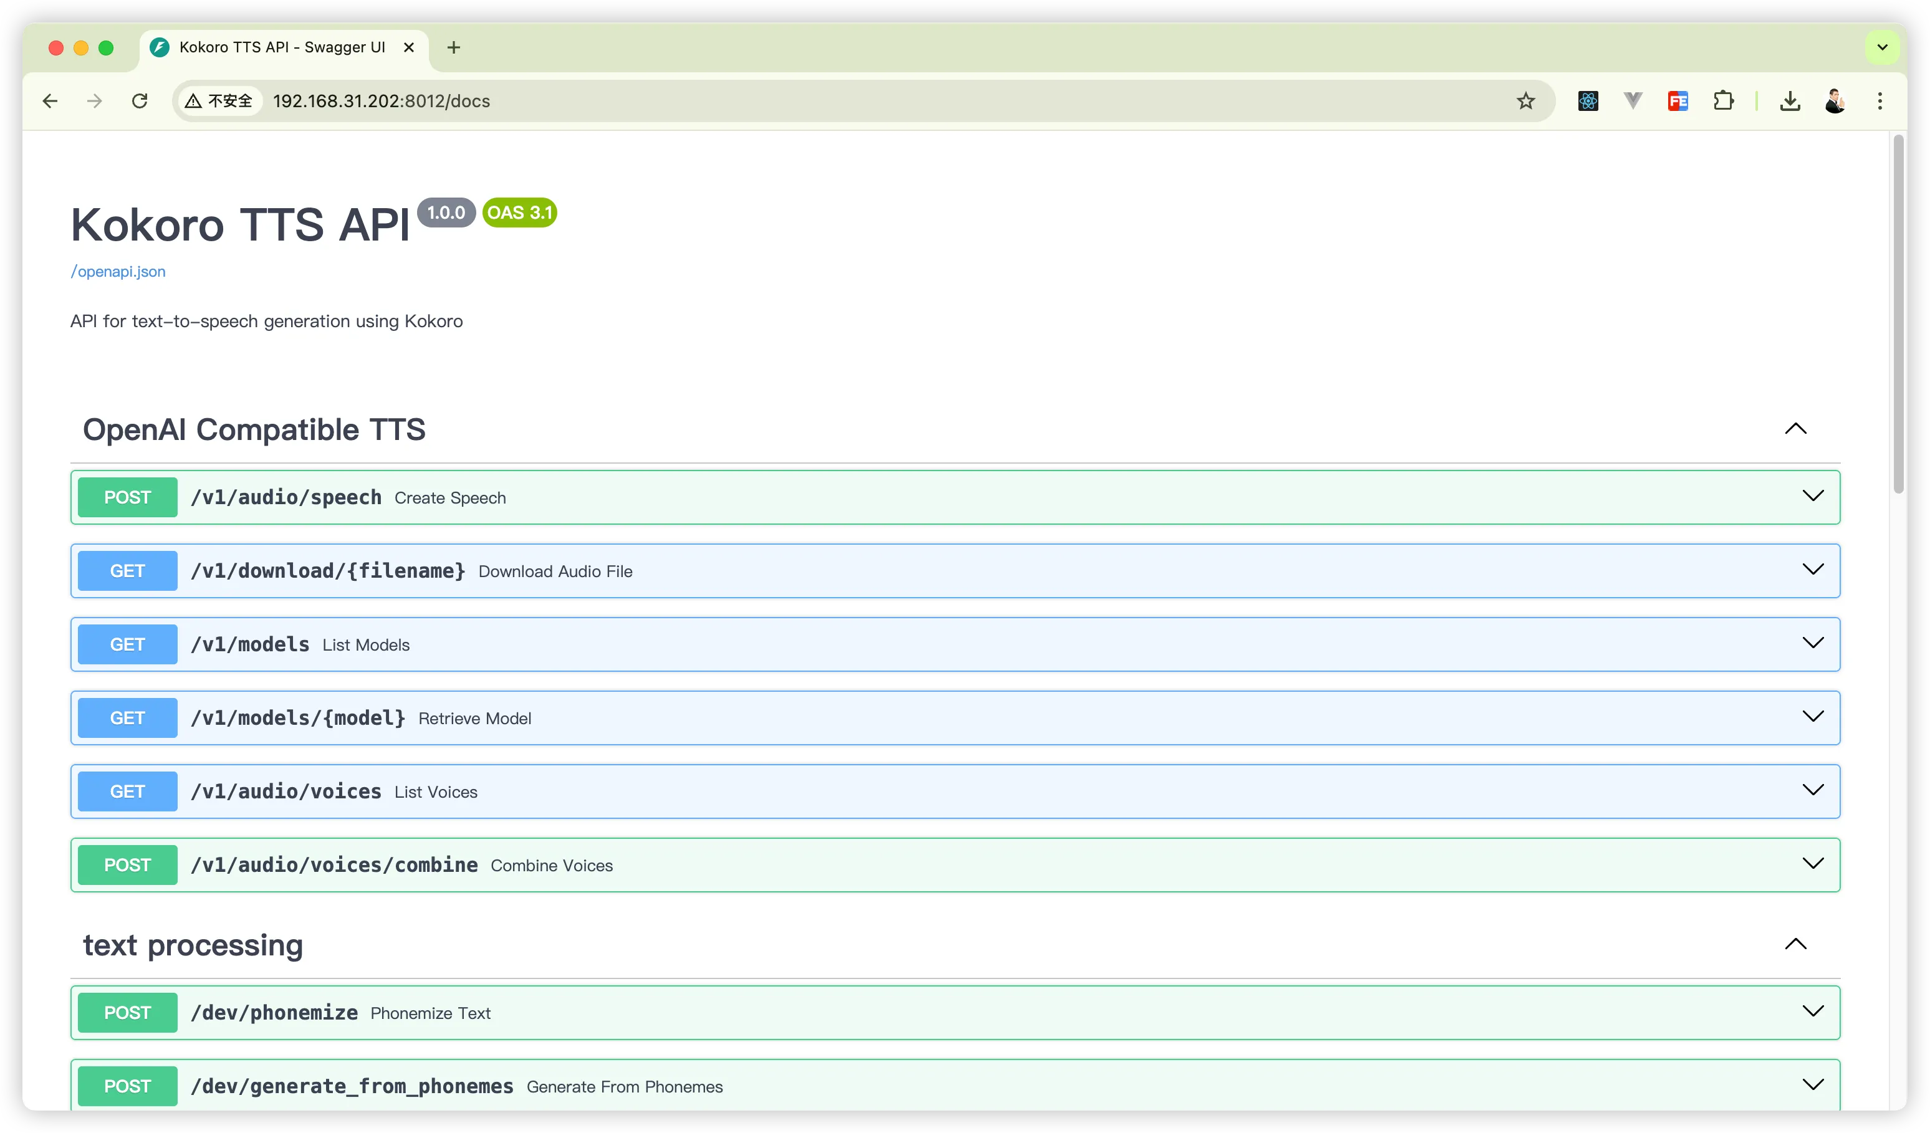Click the API description text mentioning Kokoro
1930x1133 pixels.
pyautogui.click(x=267, y=322)
